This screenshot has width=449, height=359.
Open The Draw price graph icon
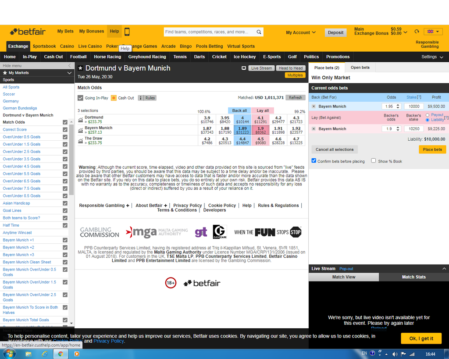(81, 141)
